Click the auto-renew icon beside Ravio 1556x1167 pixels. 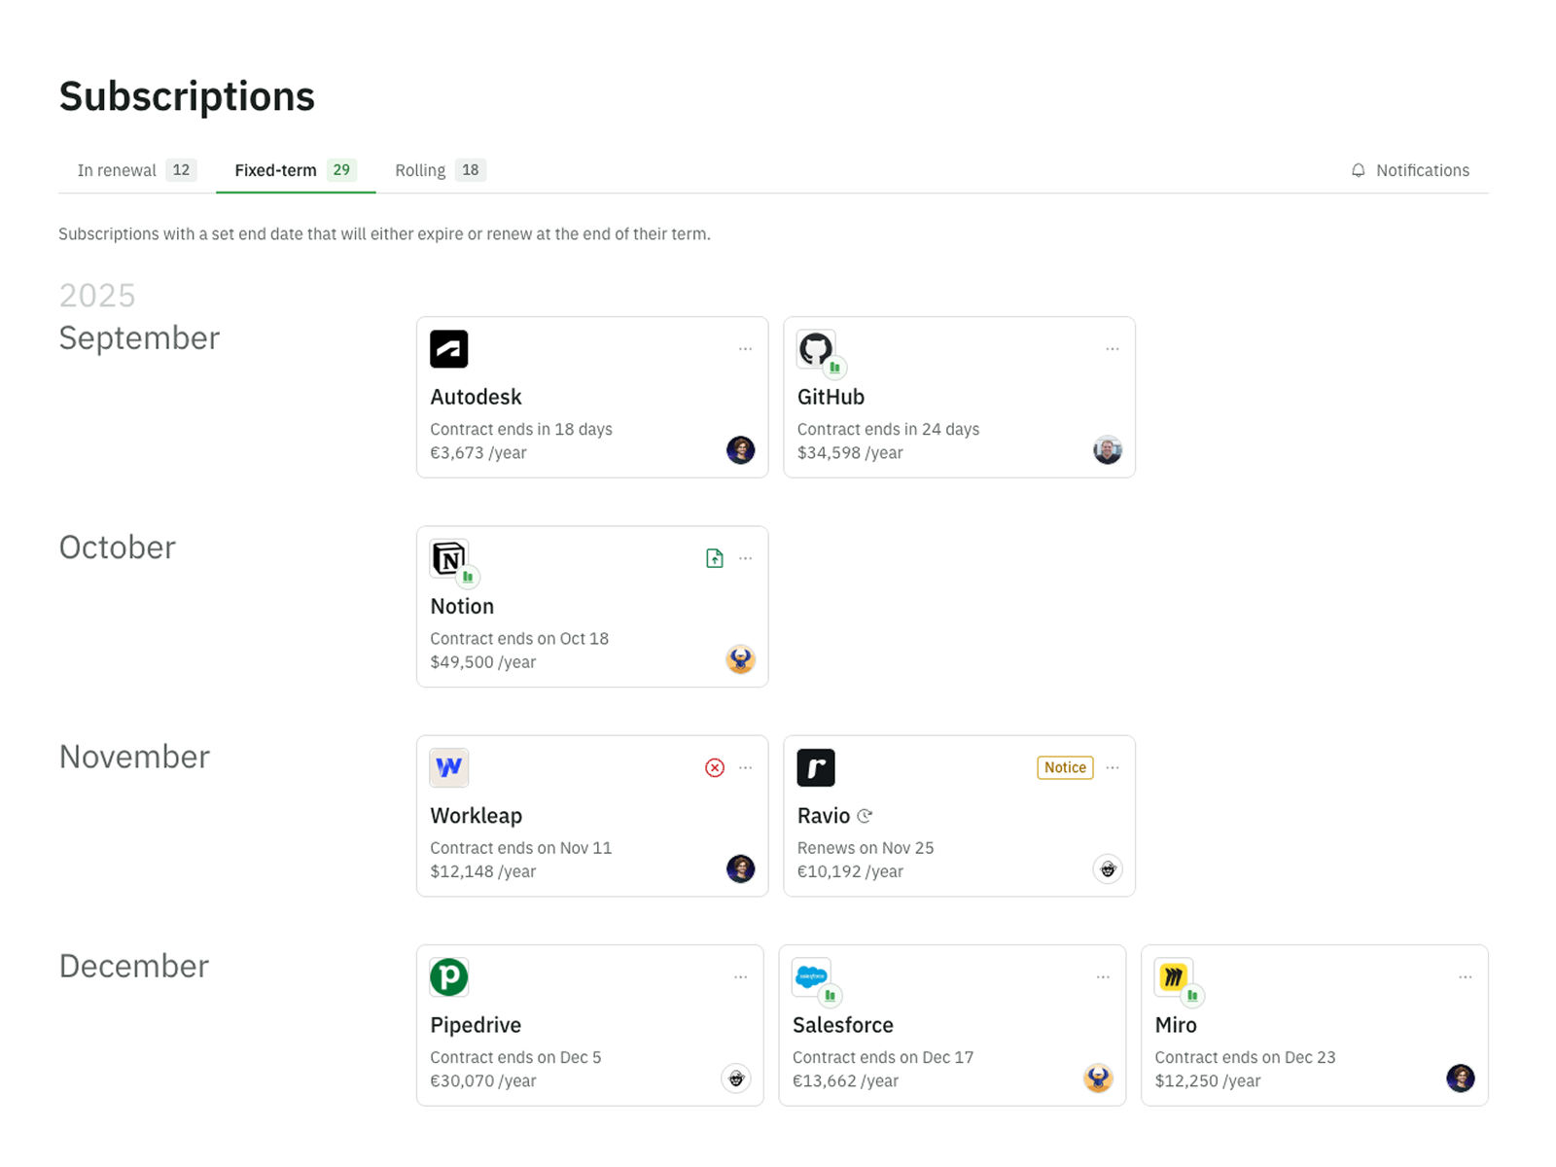[x=865, y=816]
